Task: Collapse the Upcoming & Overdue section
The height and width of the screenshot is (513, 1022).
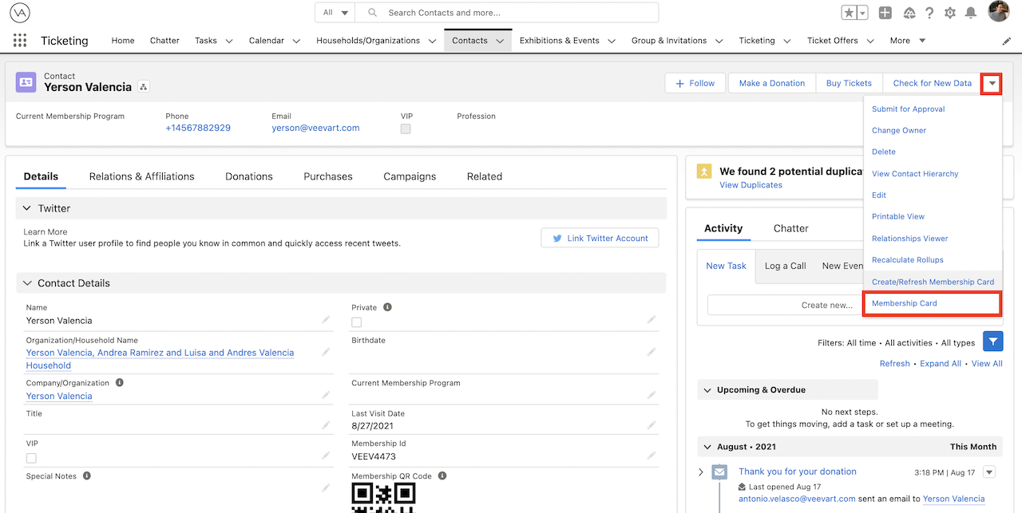Action: [707, 390]
